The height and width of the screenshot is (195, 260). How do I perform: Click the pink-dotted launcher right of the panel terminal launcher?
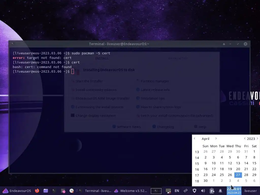click(63, 191)
